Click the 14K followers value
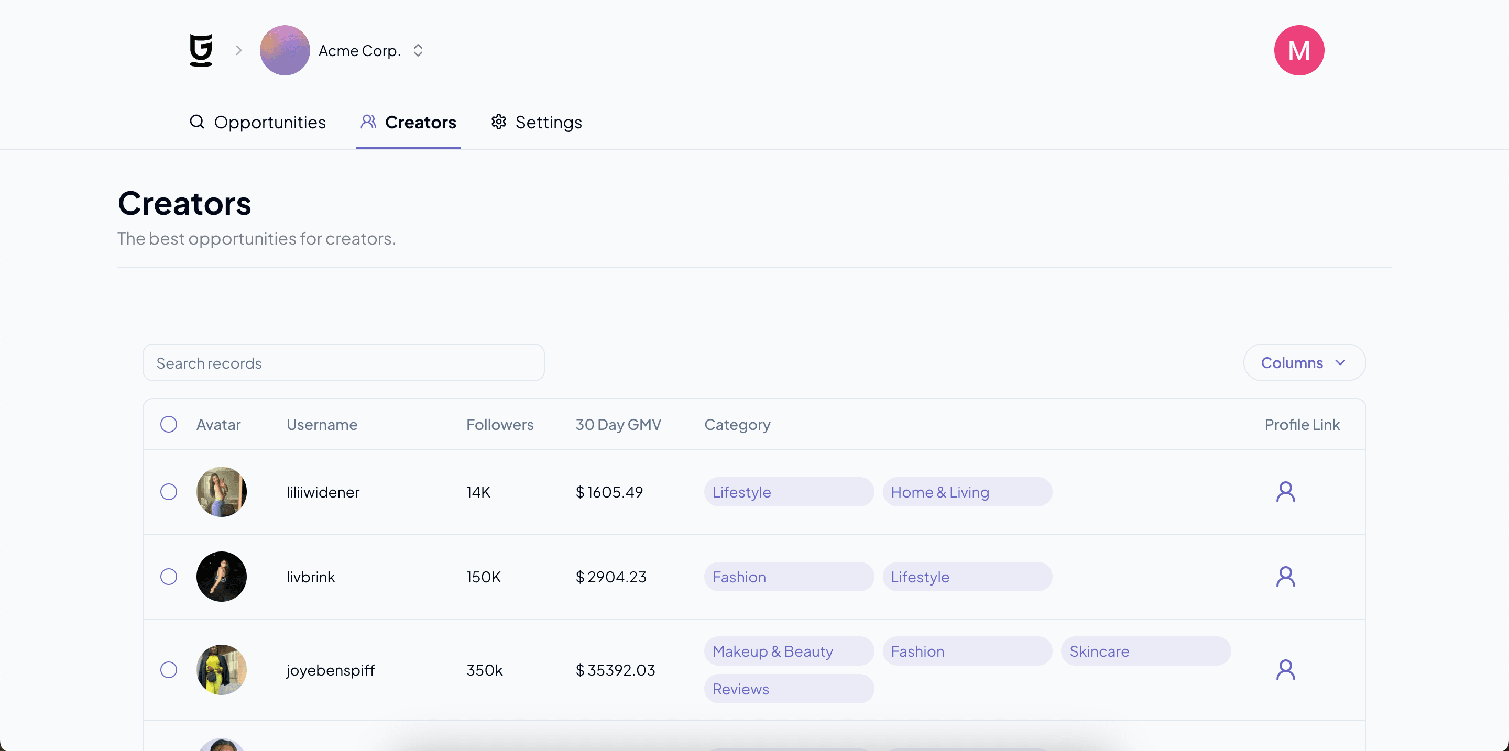This screenshot has width=1509, height=751. click(478, 492)
